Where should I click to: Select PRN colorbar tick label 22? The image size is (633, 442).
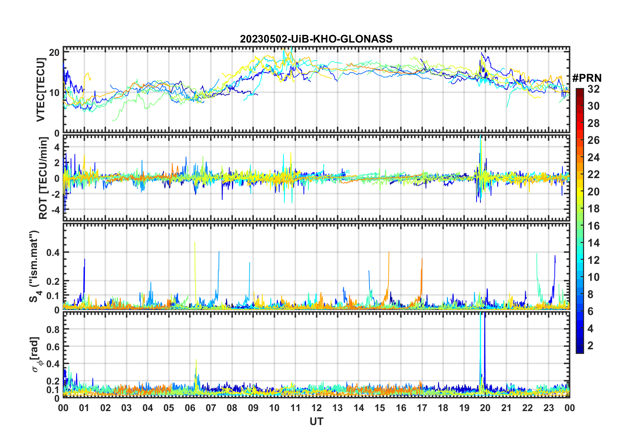(x=593, y=174)
